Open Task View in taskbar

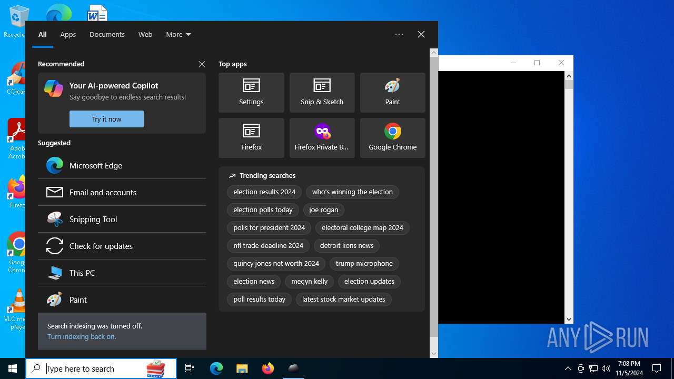tap(190, 368)
